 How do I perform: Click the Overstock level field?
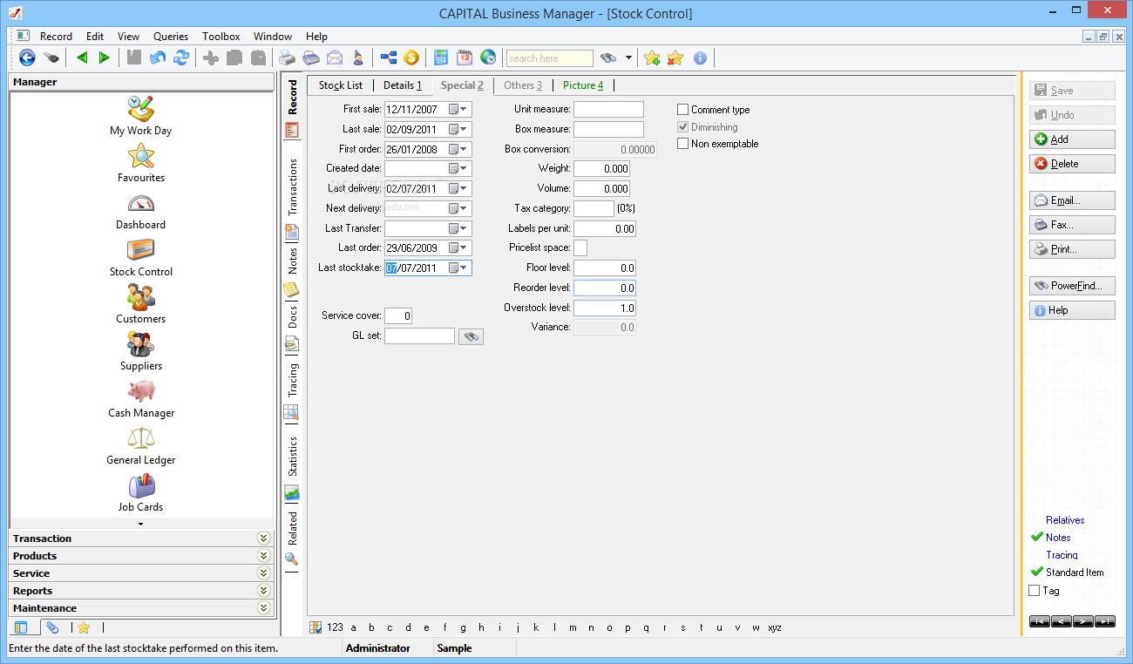(x=605, y=308)
